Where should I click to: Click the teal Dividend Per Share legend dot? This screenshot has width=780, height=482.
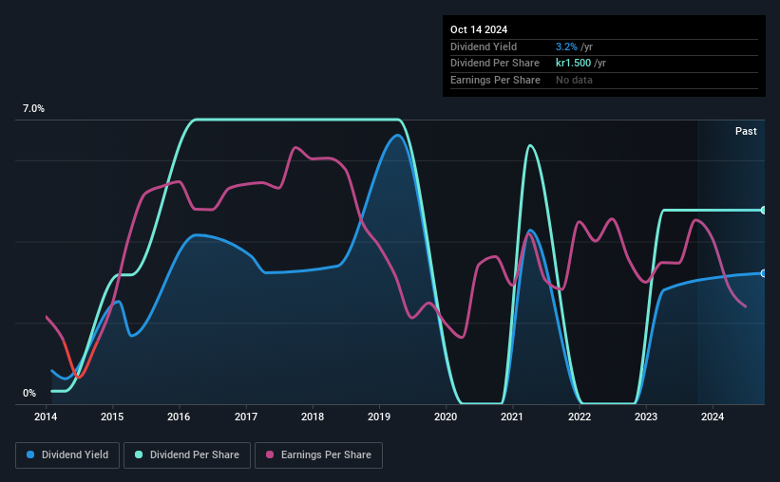coord(139,454)
